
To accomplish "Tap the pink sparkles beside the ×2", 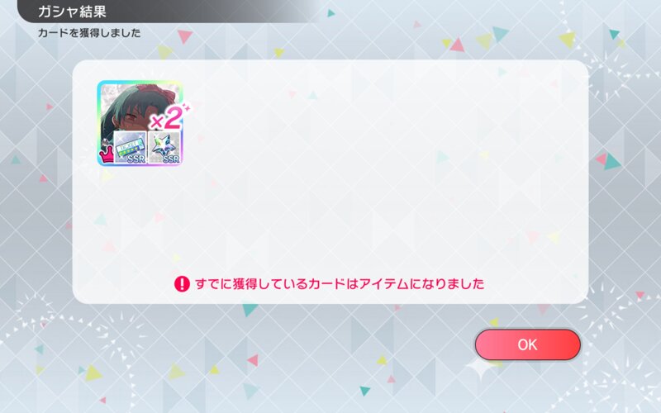I will pyautogui.click(x=188, y=108).
